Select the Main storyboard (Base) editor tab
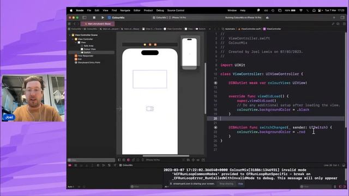 click(98, 24)
